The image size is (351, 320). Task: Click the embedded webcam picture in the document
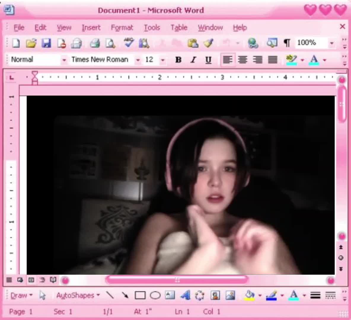click(x=181, y=185)
